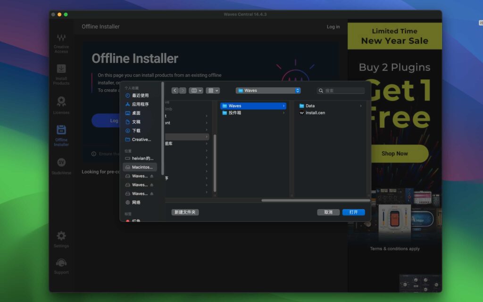The width and height of the screenshot is (483, 302).
Task: Click the search field
Action: coord(341,90)
